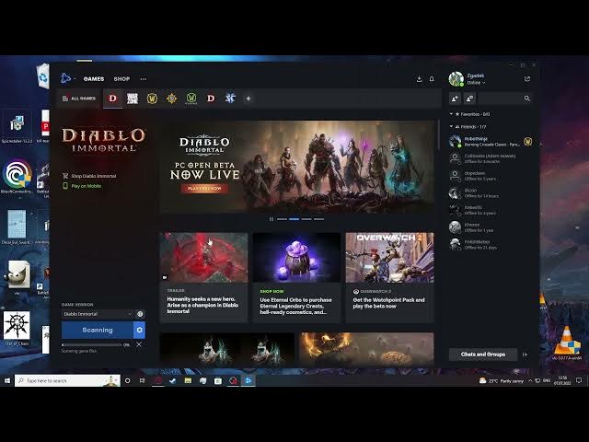Select the green WoW Classic icon
This screenshot has width=589, height=442.
(191, 99)
